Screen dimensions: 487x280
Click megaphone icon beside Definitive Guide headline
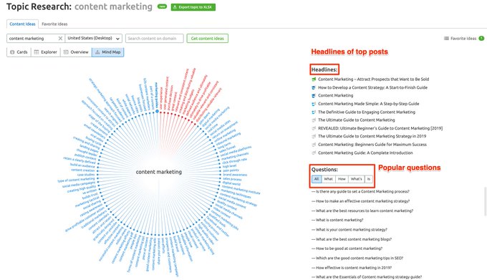[x=314, y=112]
